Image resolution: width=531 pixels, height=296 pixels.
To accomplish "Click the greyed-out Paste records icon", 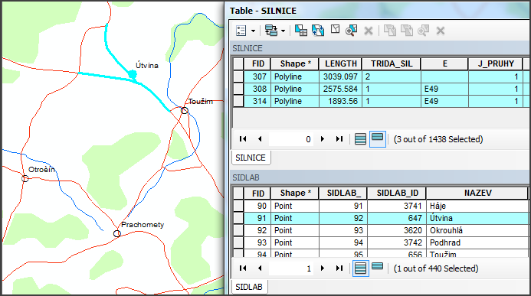I will 407,31.
